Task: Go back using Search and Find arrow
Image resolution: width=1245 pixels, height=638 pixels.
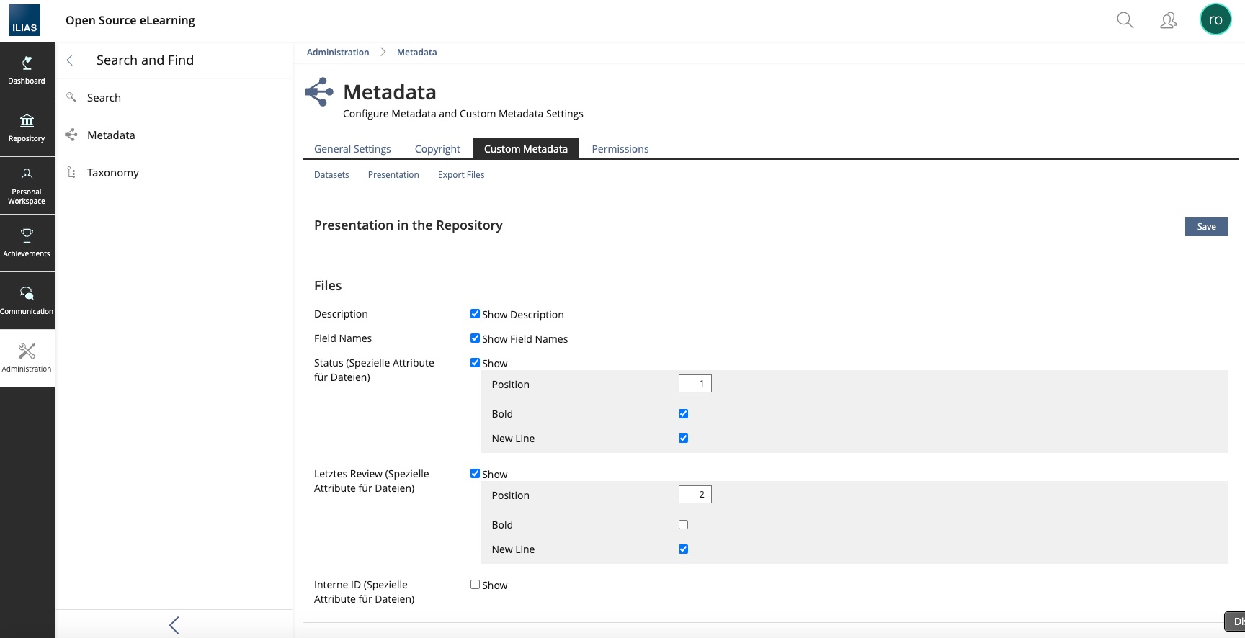Action: coord(70,60)
